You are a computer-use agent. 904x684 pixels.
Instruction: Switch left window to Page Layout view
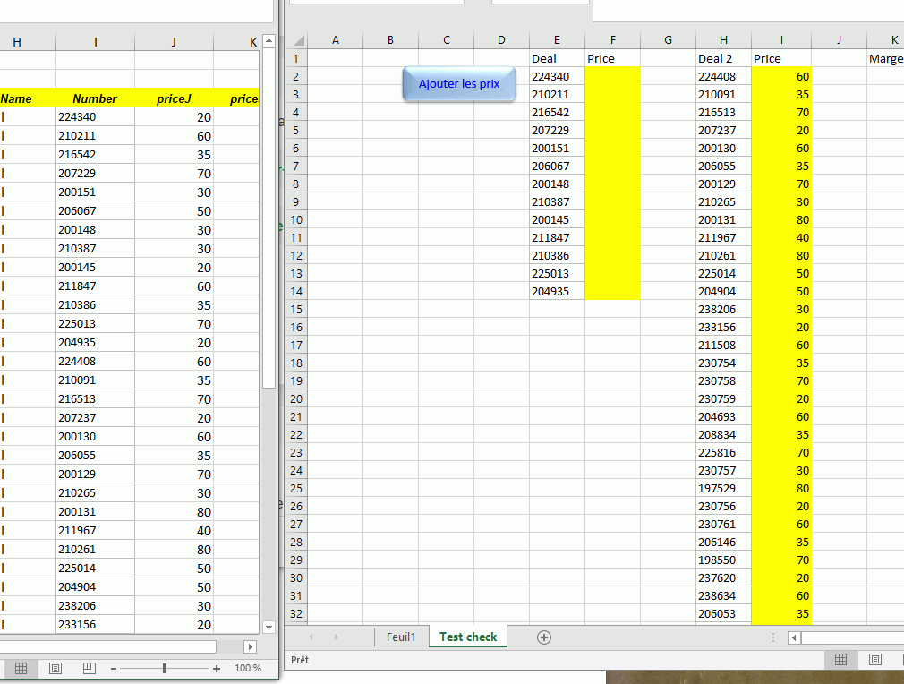coord(55,669)
